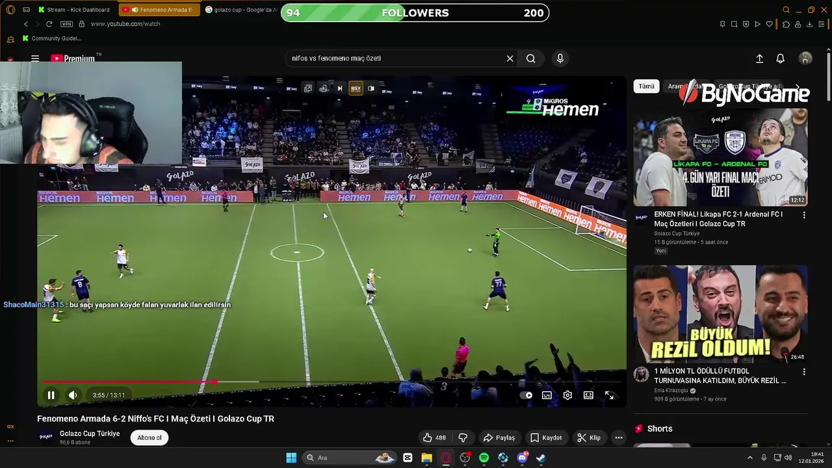Select the Fenomeno Armada YouTube tab
832x468 pixels.
(159, 10)
